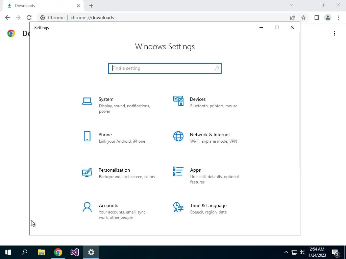Screen dimensions: 346x259
Task: Open Time & Language category link
Action: click(208, 205)
